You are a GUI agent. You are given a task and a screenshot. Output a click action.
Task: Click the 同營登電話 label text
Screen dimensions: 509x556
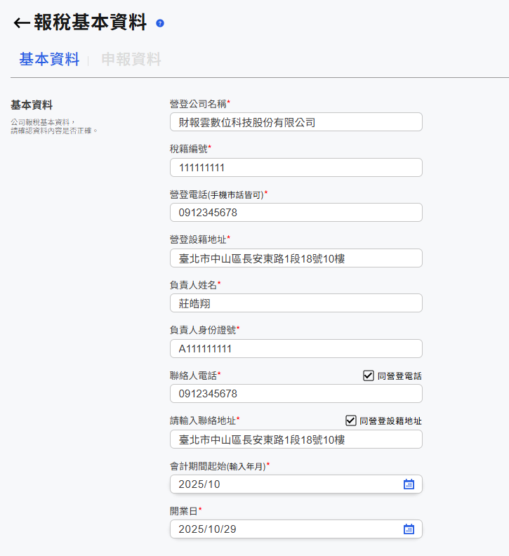(399, 376)
